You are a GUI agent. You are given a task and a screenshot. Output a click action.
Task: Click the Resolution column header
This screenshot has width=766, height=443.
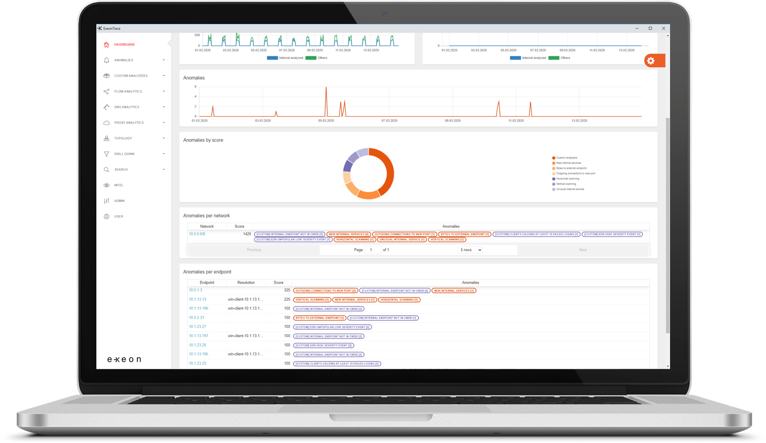(246, 283)
